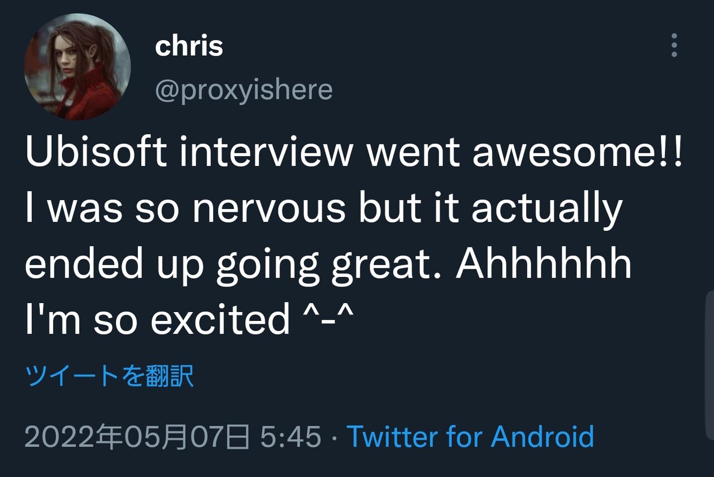Click the word "Ubisoft" in the tweet
This screenshot has width=714, height=477.
pos(96,152)
